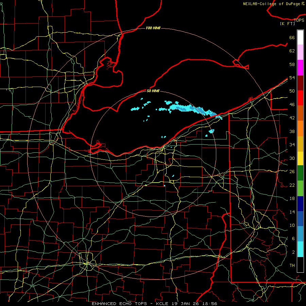Click the TOPS legend title
The height and width of the screenshot is (306, 306).
[x=299, y=20]
